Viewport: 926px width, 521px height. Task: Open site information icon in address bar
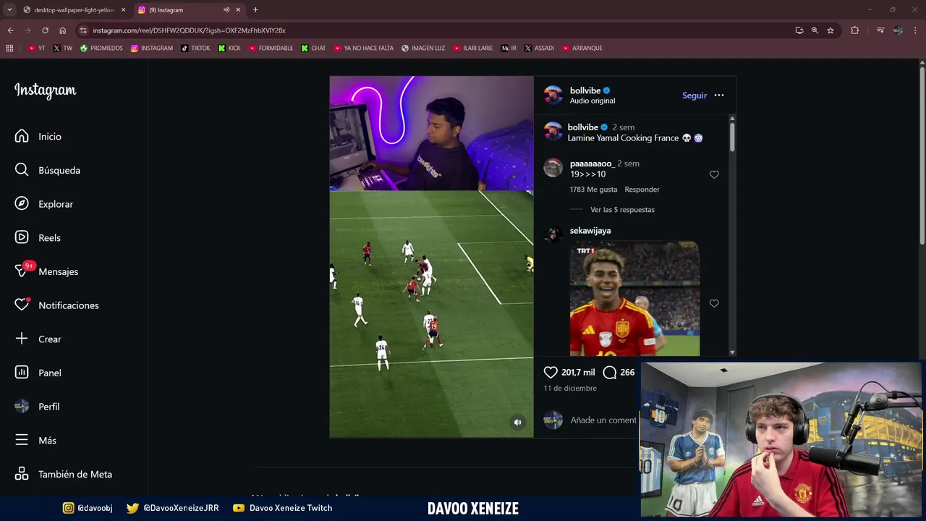pyautogui.click(x=83, y=30)
